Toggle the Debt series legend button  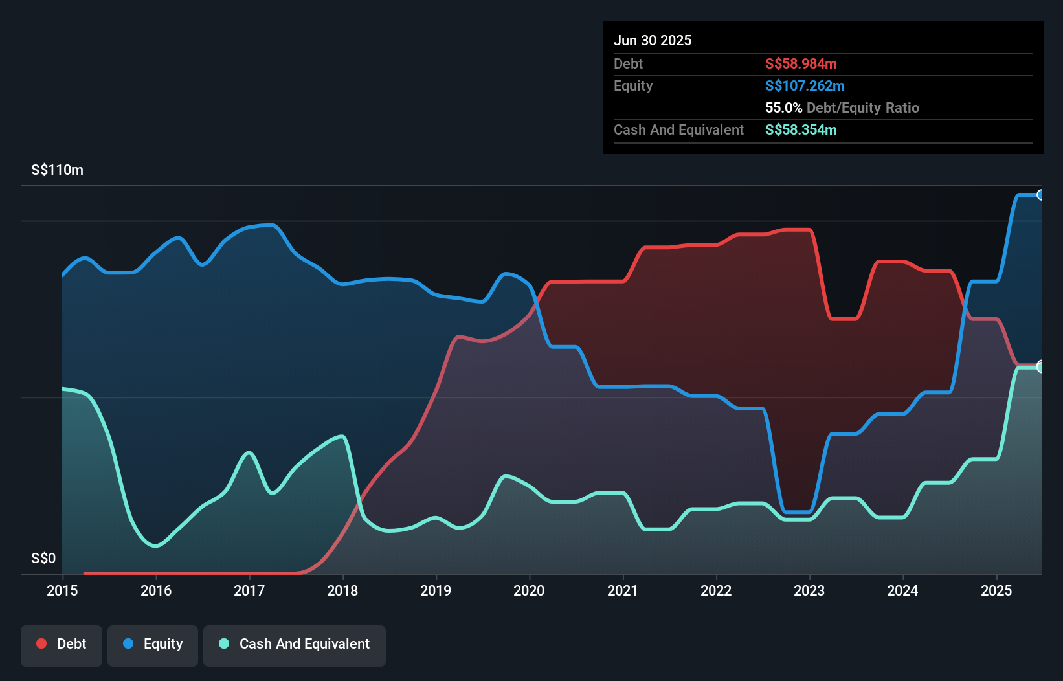[62, 645]
